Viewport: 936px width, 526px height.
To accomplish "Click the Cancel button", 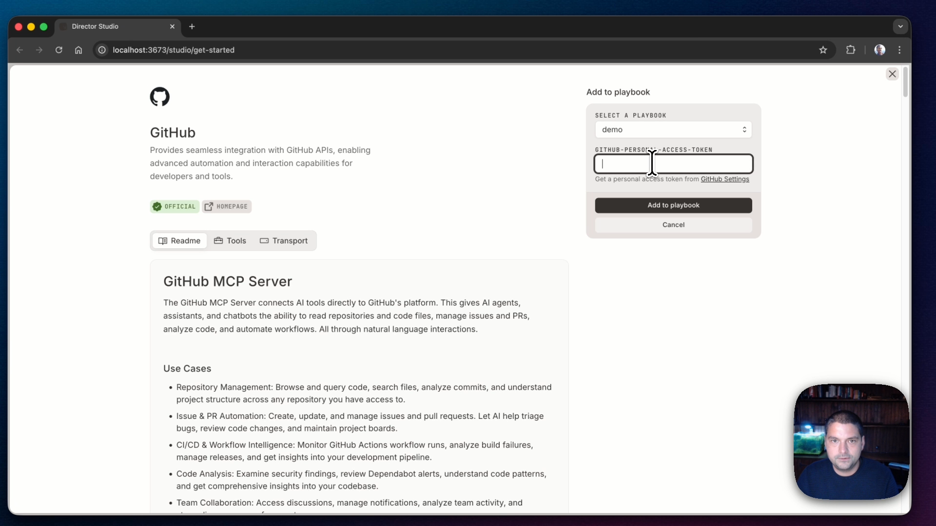I will [x=673, y=225].
